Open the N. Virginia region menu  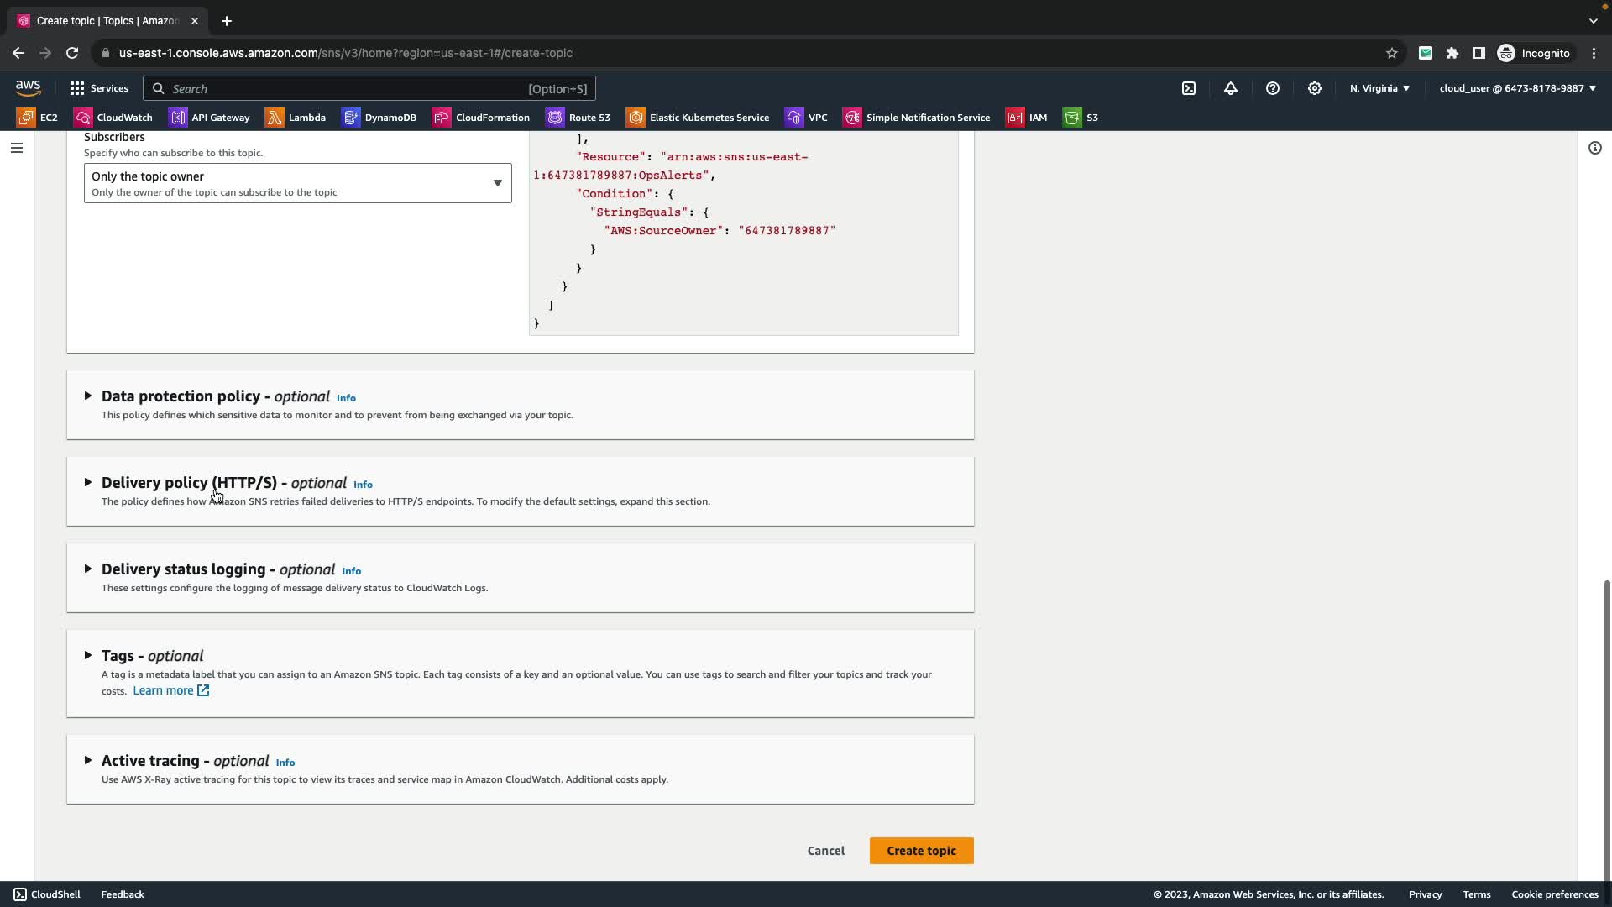click(x=1379, y=88)
